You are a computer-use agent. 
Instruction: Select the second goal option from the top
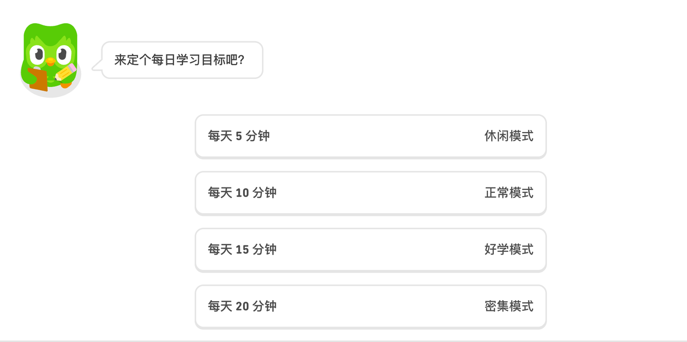(370, 193)
